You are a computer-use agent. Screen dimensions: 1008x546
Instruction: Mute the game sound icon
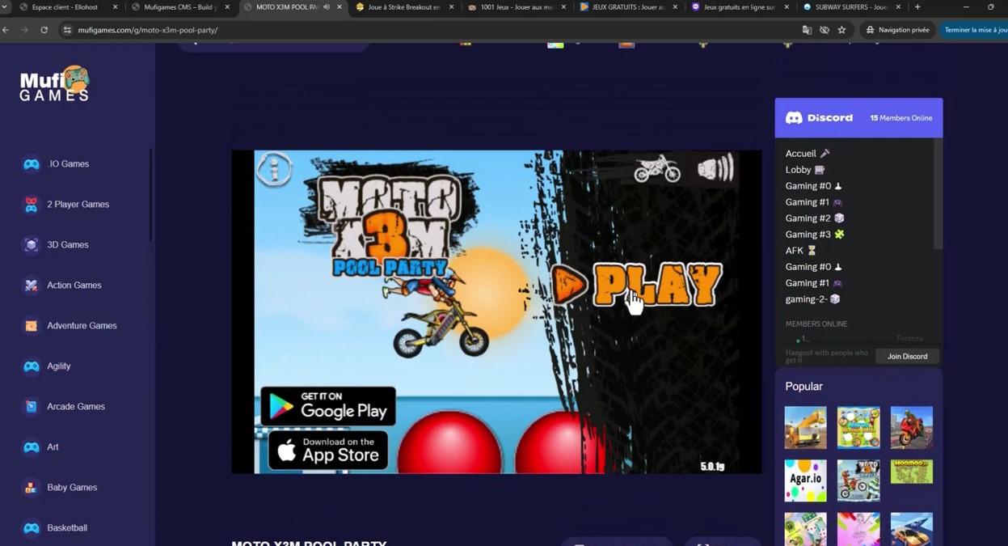point(717,169)
